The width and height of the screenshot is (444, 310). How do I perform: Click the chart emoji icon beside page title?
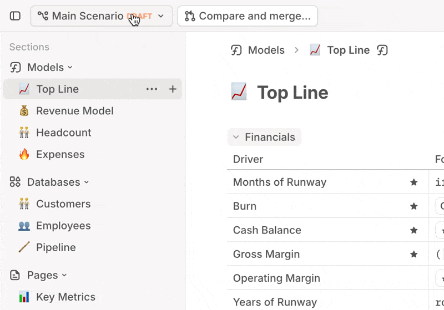pos(239,92)
